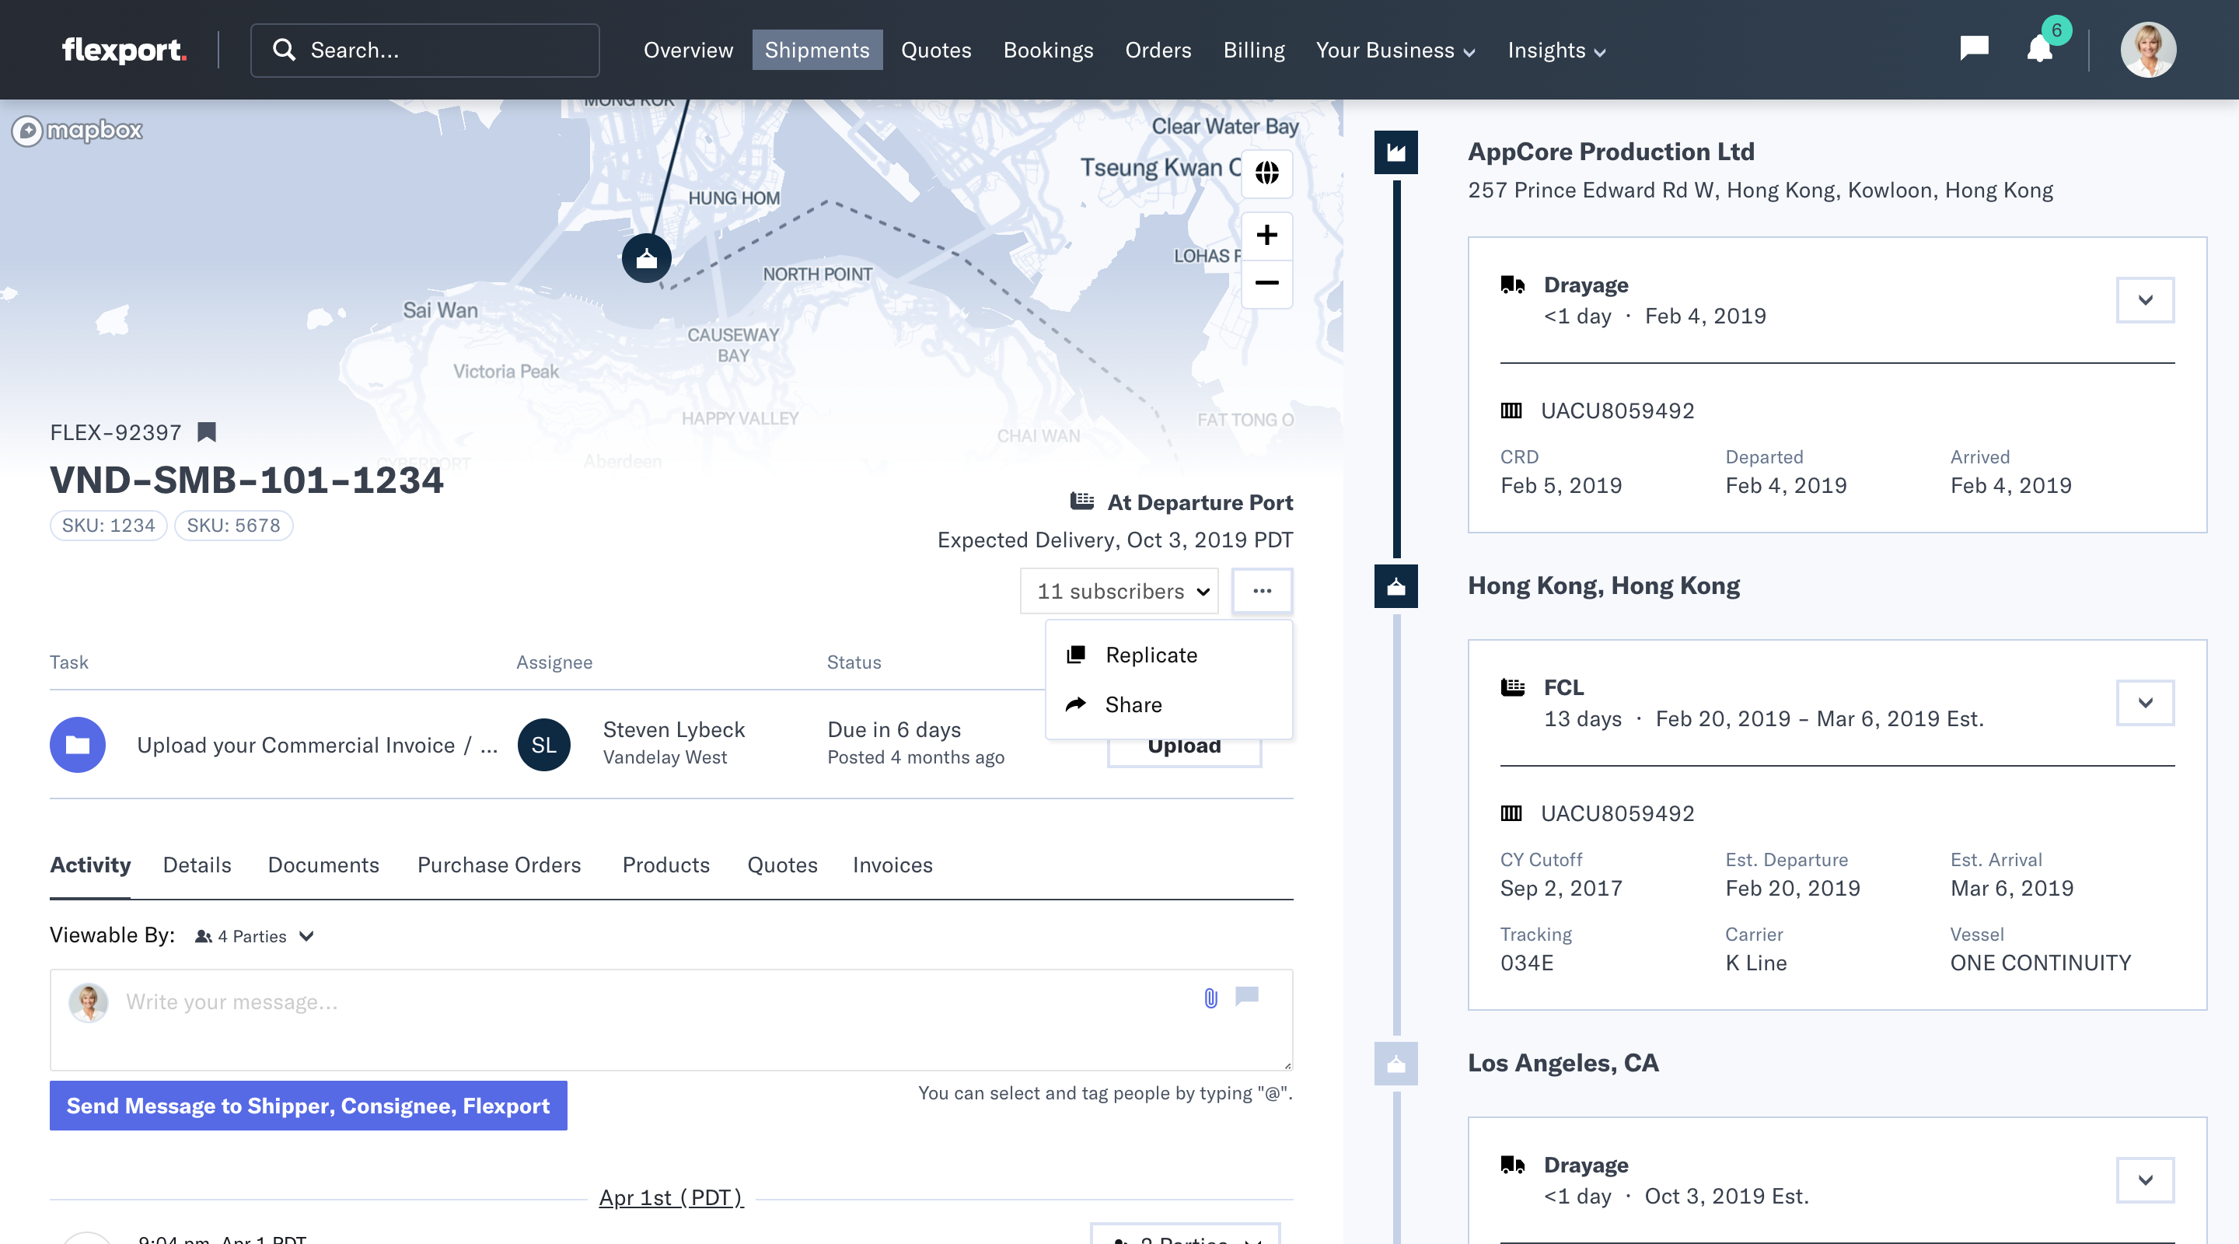Zoom out on the map
This screenshot has width=2239, height=1244.
[1266, 282]
